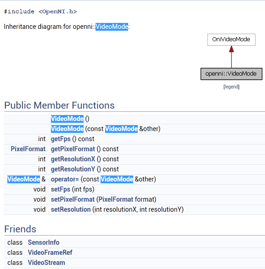Open the SensorInfo friend class link
The image size is (265, 269).
(44, 242)
